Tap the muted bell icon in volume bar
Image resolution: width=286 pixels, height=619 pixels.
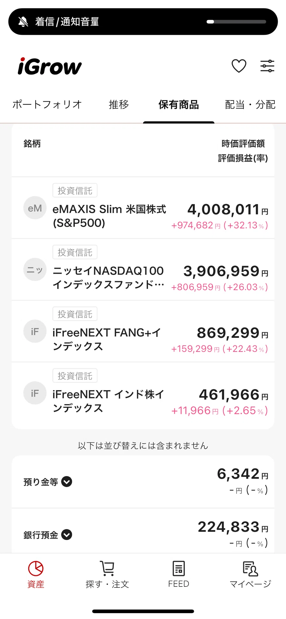[x=23, y=22]
